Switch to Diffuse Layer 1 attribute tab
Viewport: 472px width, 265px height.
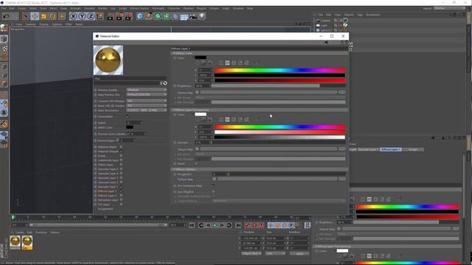pyautogui.click(x=390, y=149)
